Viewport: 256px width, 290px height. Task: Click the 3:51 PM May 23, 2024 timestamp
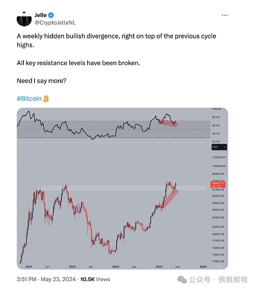pyautogui.click(x=46, y=279)
